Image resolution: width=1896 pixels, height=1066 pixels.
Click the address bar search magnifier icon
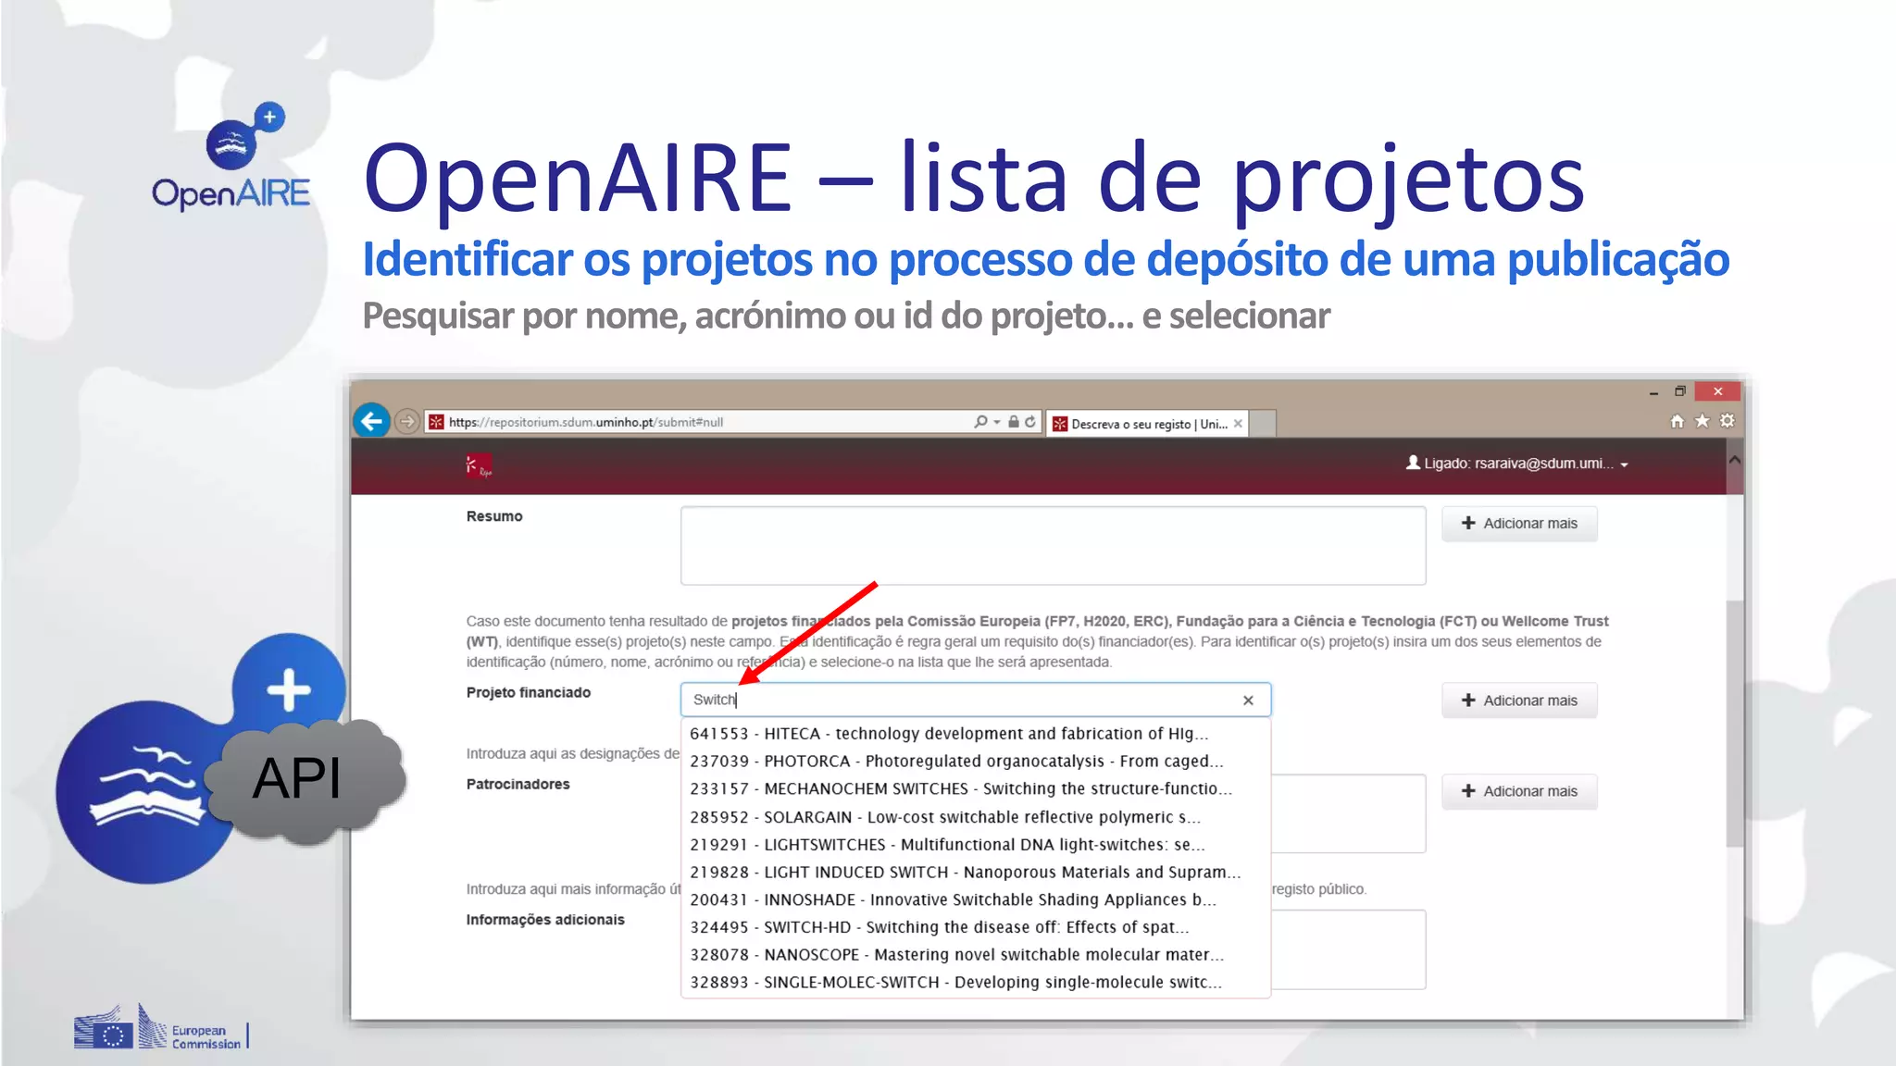(x=980, y=422)
